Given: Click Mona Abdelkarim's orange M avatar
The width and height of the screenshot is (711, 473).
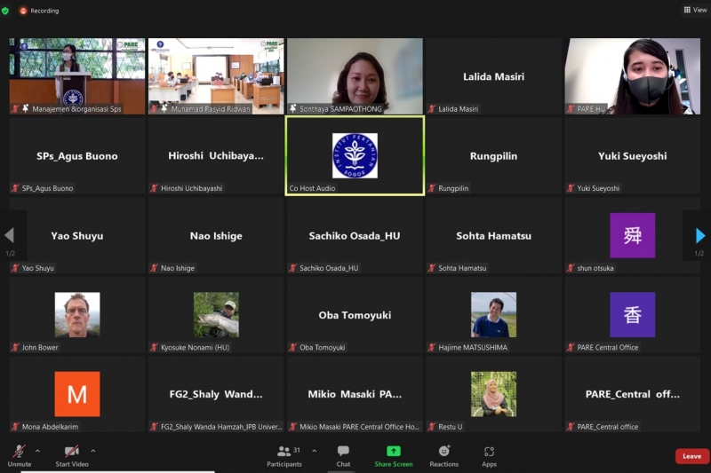Looking at the screenshot, I should 77,394.
